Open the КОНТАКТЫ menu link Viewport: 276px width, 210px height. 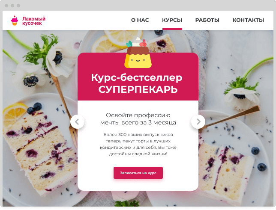pyautogui.click(x=248, y=20)
